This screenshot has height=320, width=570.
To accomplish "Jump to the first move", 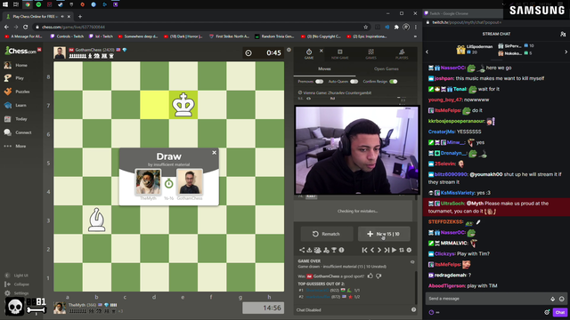I will [364, 250].
